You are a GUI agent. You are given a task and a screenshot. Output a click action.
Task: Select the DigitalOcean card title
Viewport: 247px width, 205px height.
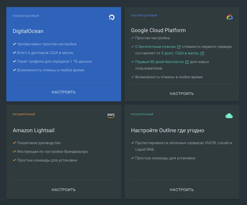28,31
